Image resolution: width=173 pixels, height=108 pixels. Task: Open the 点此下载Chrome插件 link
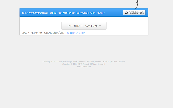tap(76, 33)
